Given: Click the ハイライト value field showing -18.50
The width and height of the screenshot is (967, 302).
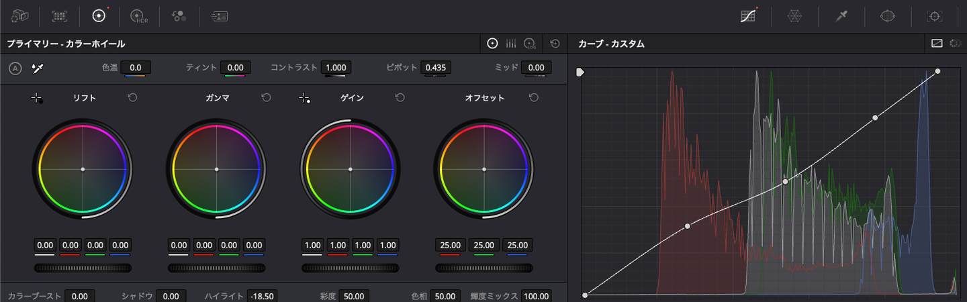Looking at the screenshot, I should pos(261,296).
